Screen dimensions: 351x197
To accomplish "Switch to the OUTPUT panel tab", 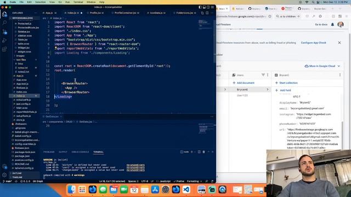I will coord(63,152).
